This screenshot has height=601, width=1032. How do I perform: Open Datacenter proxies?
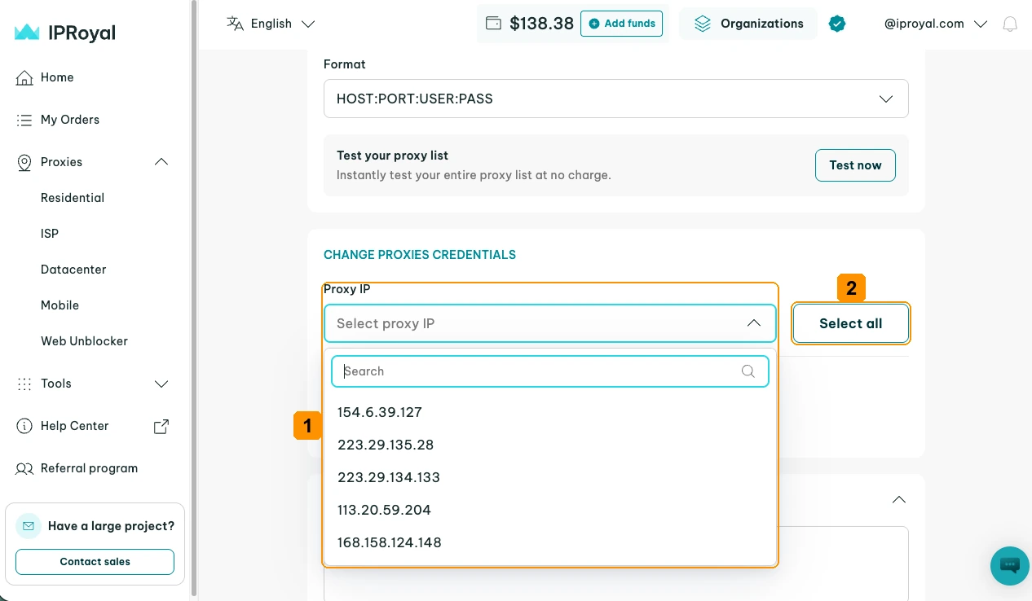[x=73, y=270]
